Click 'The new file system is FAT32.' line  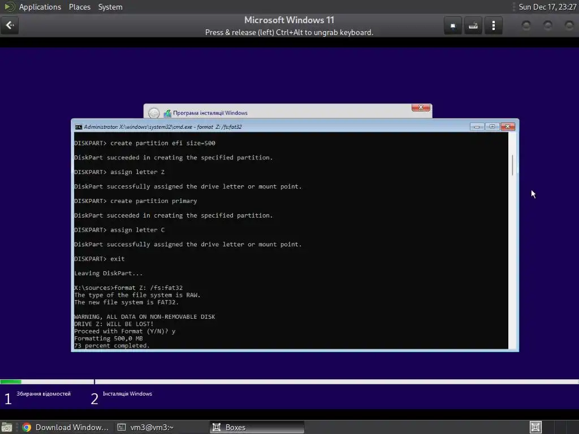tap(126, 302)
